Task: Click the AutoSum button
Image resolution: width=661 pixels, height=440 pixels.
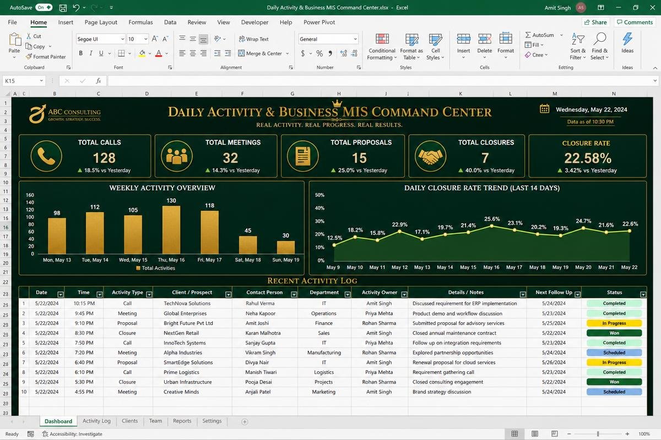Action: [539, 35]
